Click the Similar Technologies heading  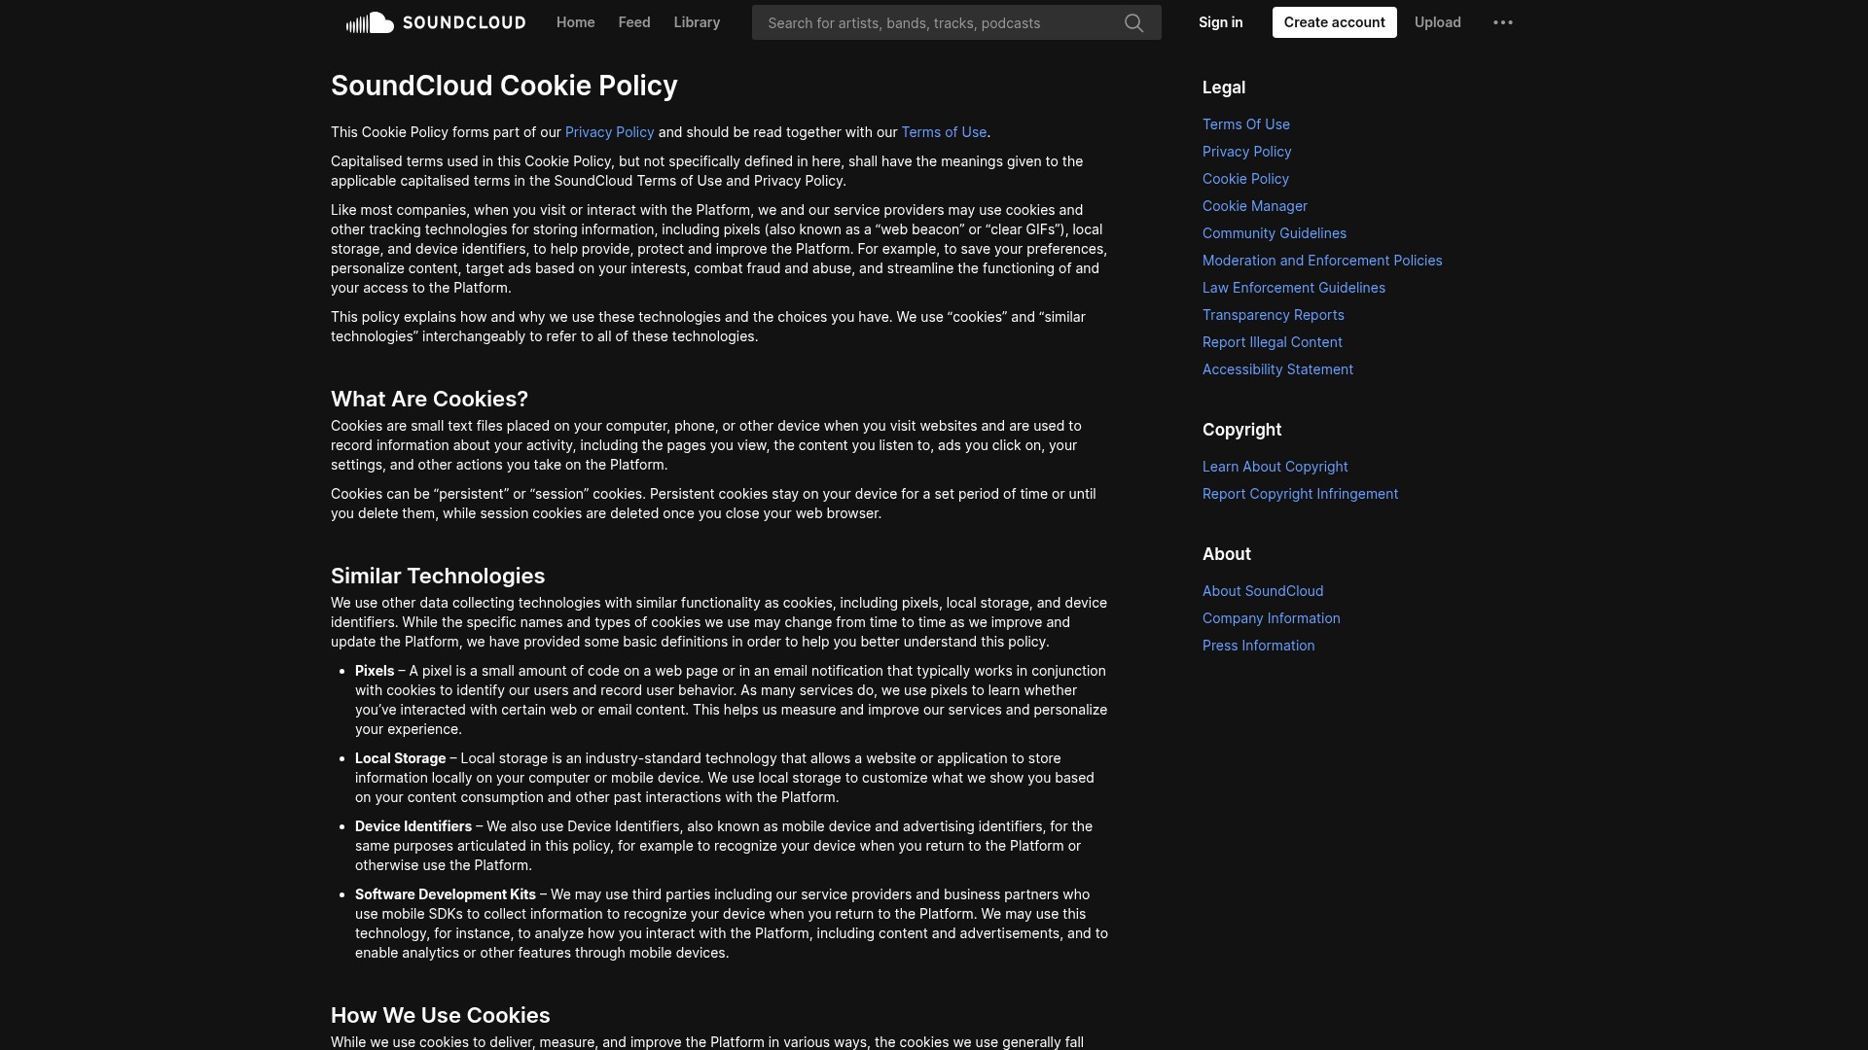[x=438, y=576]
